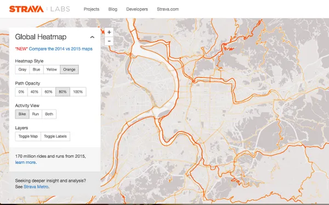Open the Developers menu item
The image size is (329, 205).
pyautogui.click(x=137, y=9)
